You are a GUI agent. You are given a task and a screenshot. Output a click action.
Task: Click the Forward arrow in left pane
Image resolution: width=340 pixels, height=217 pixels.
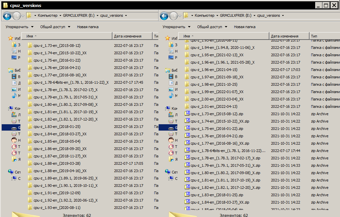[17, 16]
